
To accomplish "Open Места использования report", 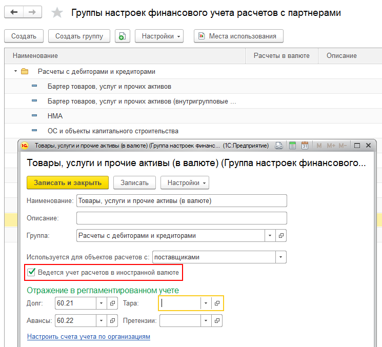I will (238, 36).
